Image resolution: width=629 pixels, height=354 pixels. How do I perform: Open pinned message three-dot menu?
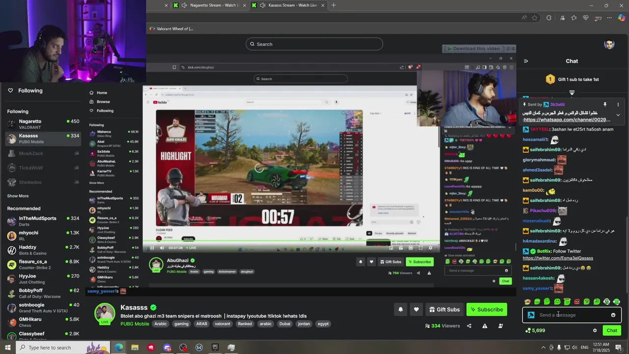pos(618,105)
